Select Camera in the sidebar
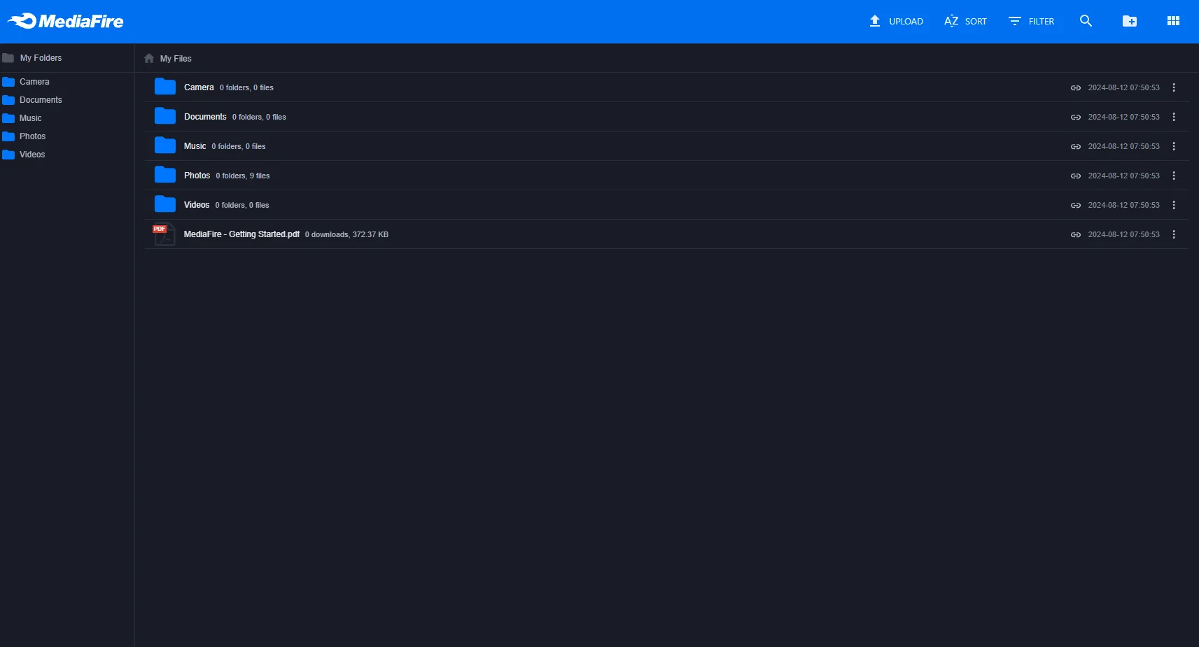Viewport: 1199px width, 647px height. pyautogui.click(x=34, y=82)
